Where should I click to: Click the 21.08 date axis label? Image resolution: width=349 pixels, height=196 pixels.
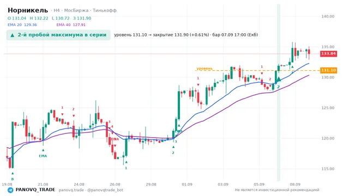(43, 184)
